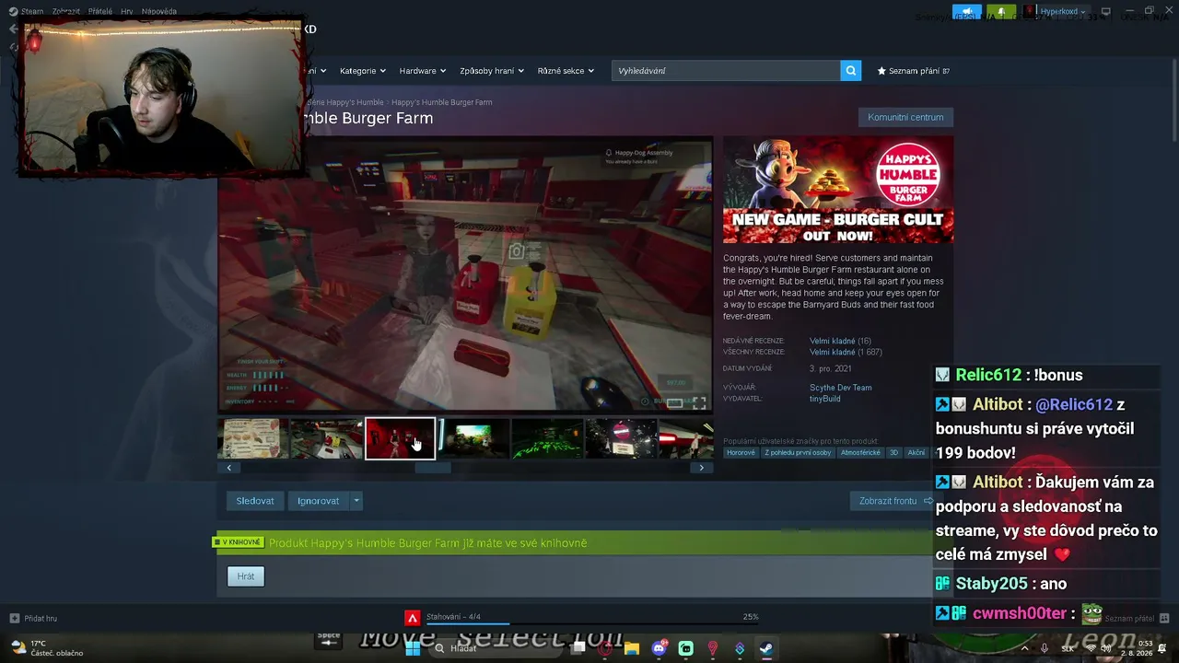Click the Happy's Humble Burger Farm breadcrumb
This screenshot has width=1179, height=663.
point(441,102)
